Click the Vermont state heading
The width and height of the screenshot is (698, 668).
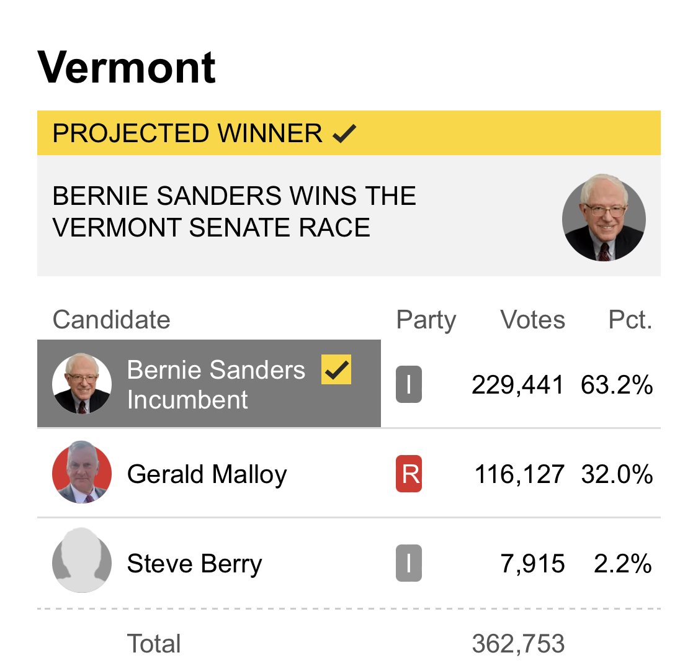(x=127, y=67)
